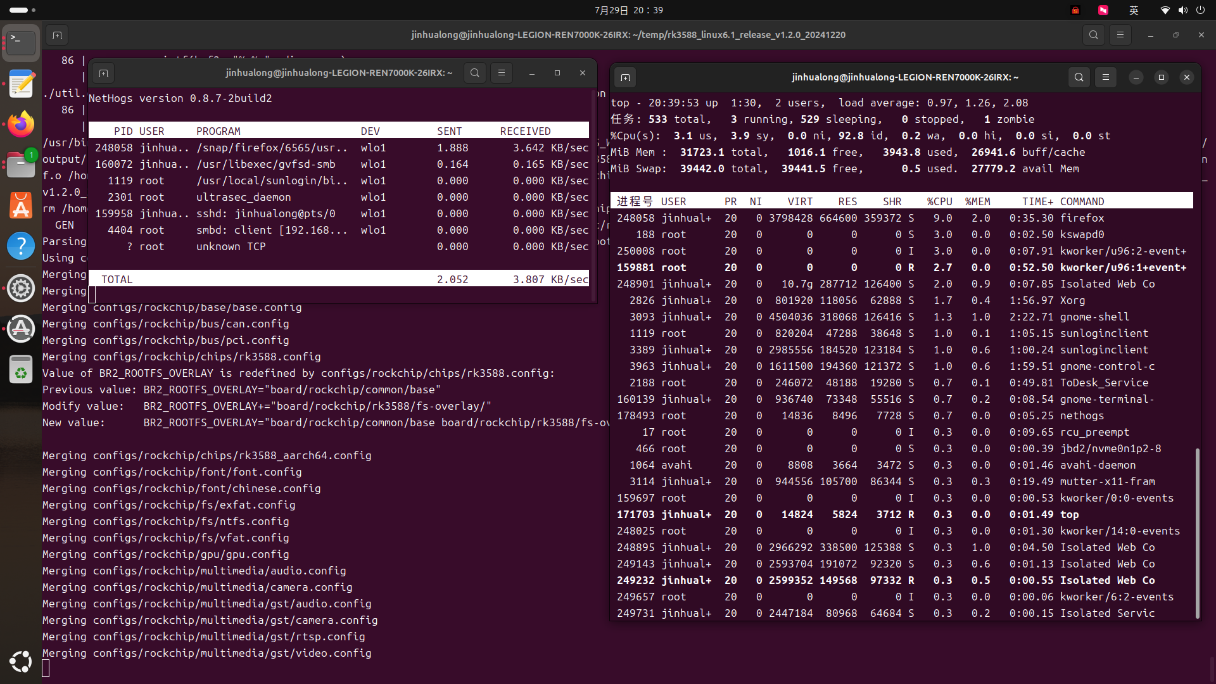
Task: Open hamburger menu in main terminal headerbar
Action: point(1120,35)
